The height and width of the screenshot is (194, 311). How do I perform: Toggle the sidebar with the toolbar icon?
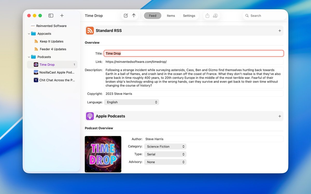(51, 16)
